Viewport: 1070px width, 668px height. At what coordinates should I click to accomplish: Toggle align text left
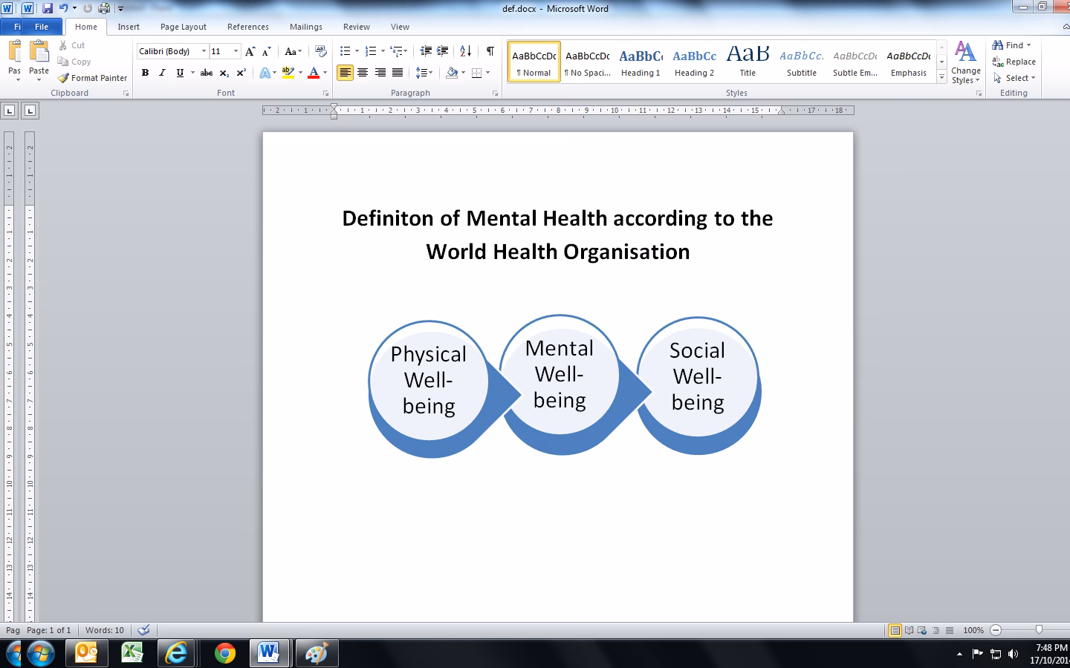pos(345,73)
